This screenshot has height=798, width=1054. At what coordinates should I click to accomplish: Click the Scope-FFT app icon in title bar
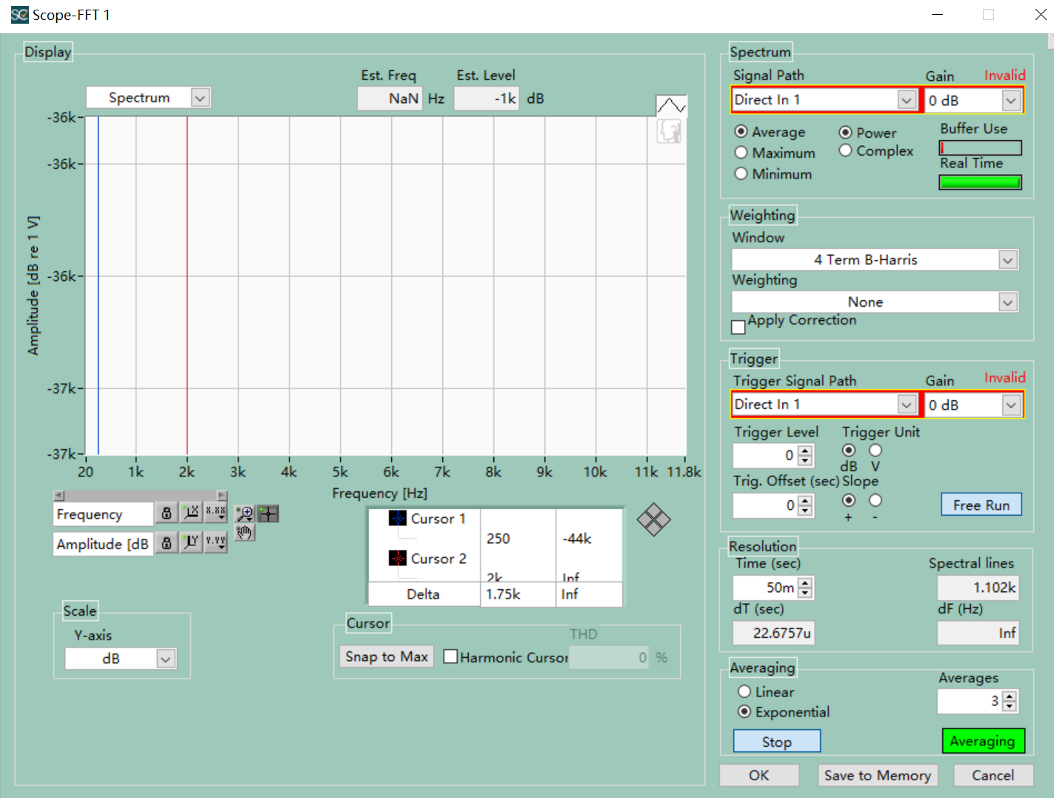click(19, 14)
